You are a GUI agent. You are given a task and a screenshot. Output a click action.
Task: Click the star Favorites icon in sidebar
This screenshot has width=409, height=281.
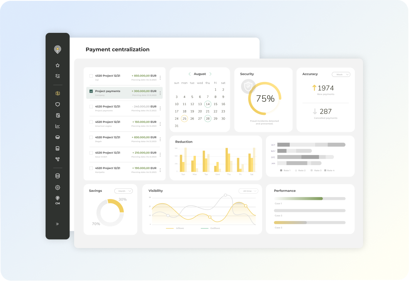click(57, 65)
